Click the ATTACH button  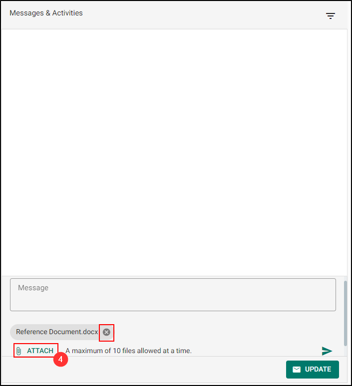click(35, 351)
